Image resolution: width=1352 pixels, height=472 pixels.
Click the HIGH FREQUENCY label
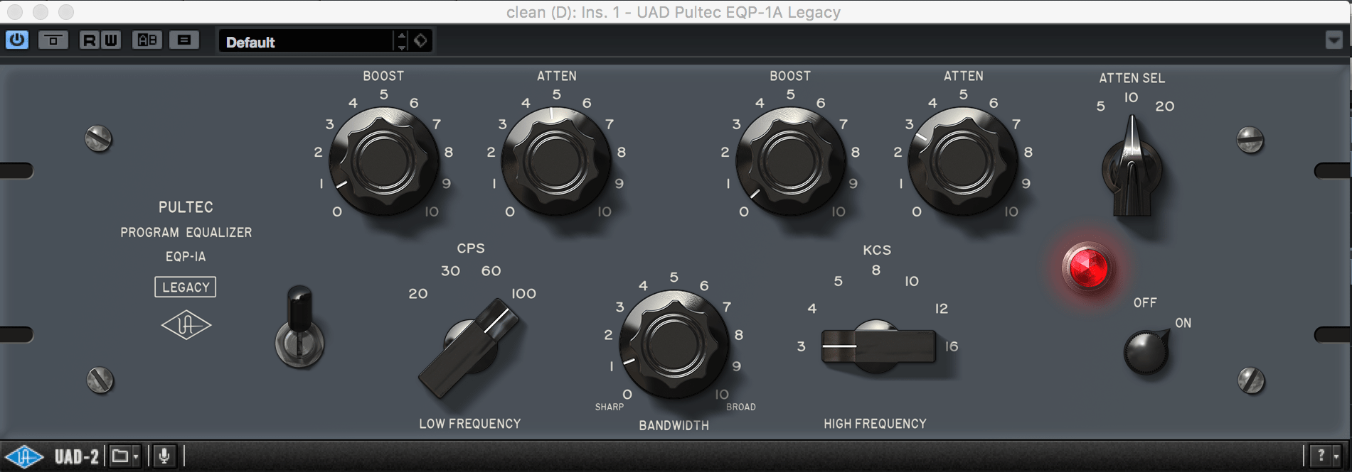click(x=875, y=424)
